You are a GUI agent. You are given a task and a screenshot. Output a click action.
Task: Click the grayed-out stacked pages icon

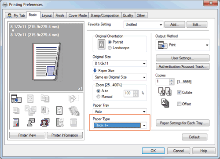click(x=16, y=111)
